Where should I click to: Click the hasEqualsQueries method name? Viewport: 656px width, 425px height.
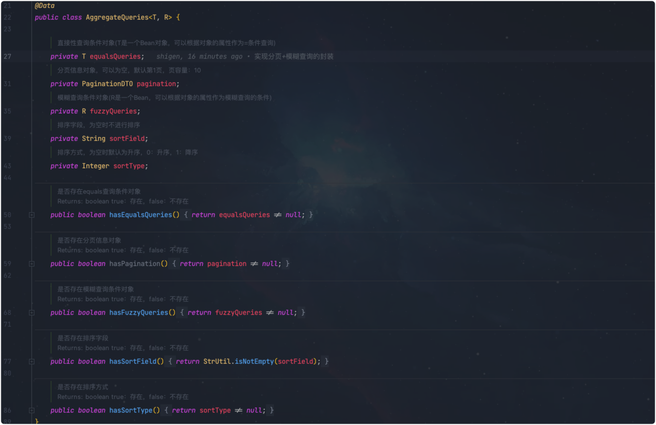[141, 215]
